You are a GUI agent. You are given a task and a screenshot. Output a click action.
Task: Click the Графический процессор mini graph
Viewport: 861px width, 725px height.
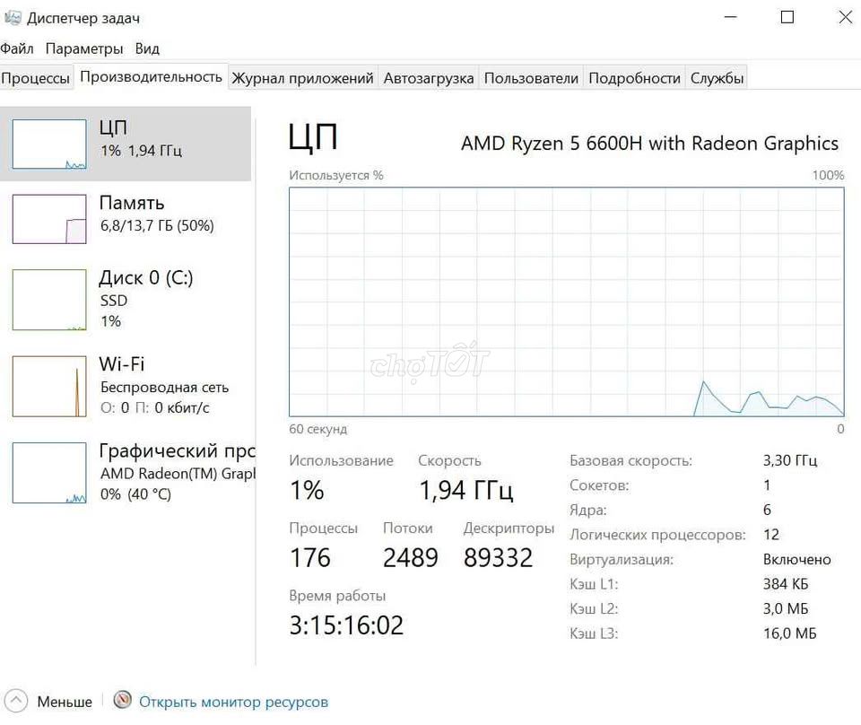[49, 472]
